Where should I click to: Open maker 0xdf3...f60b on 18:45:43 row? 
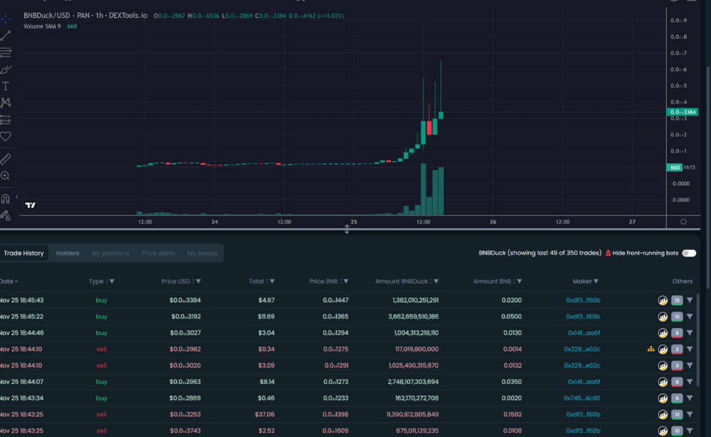(x=583, y=300)
